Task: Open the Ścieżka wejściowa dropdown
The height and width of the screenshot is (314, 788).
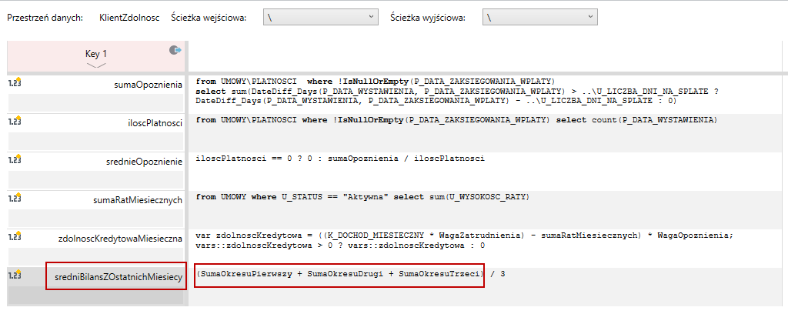Action: pos(321,18)
